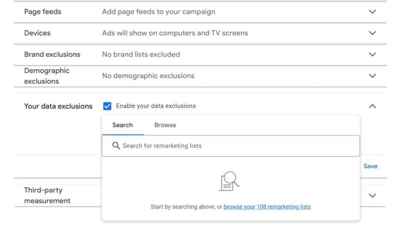Expand the Brand exclusions section
The width and height of the screenshot is (401, 225).
(x=373, y=54)
